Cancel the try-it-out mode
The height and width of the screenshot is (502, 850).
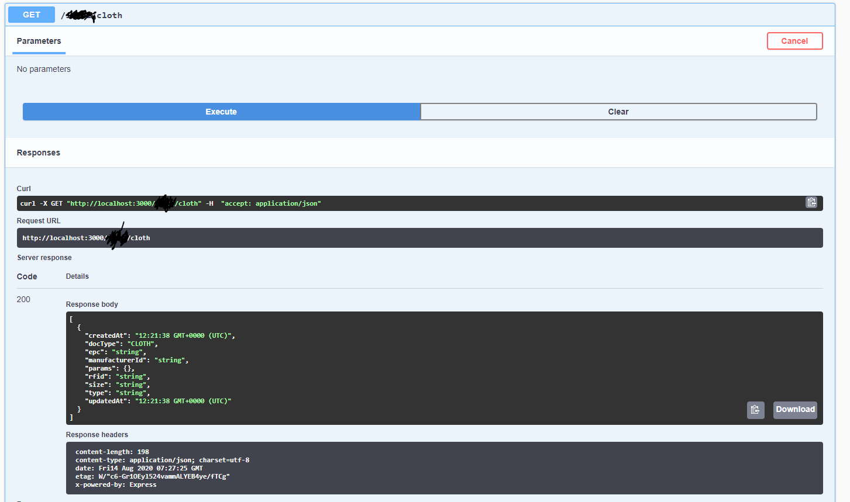click(794, 41)
